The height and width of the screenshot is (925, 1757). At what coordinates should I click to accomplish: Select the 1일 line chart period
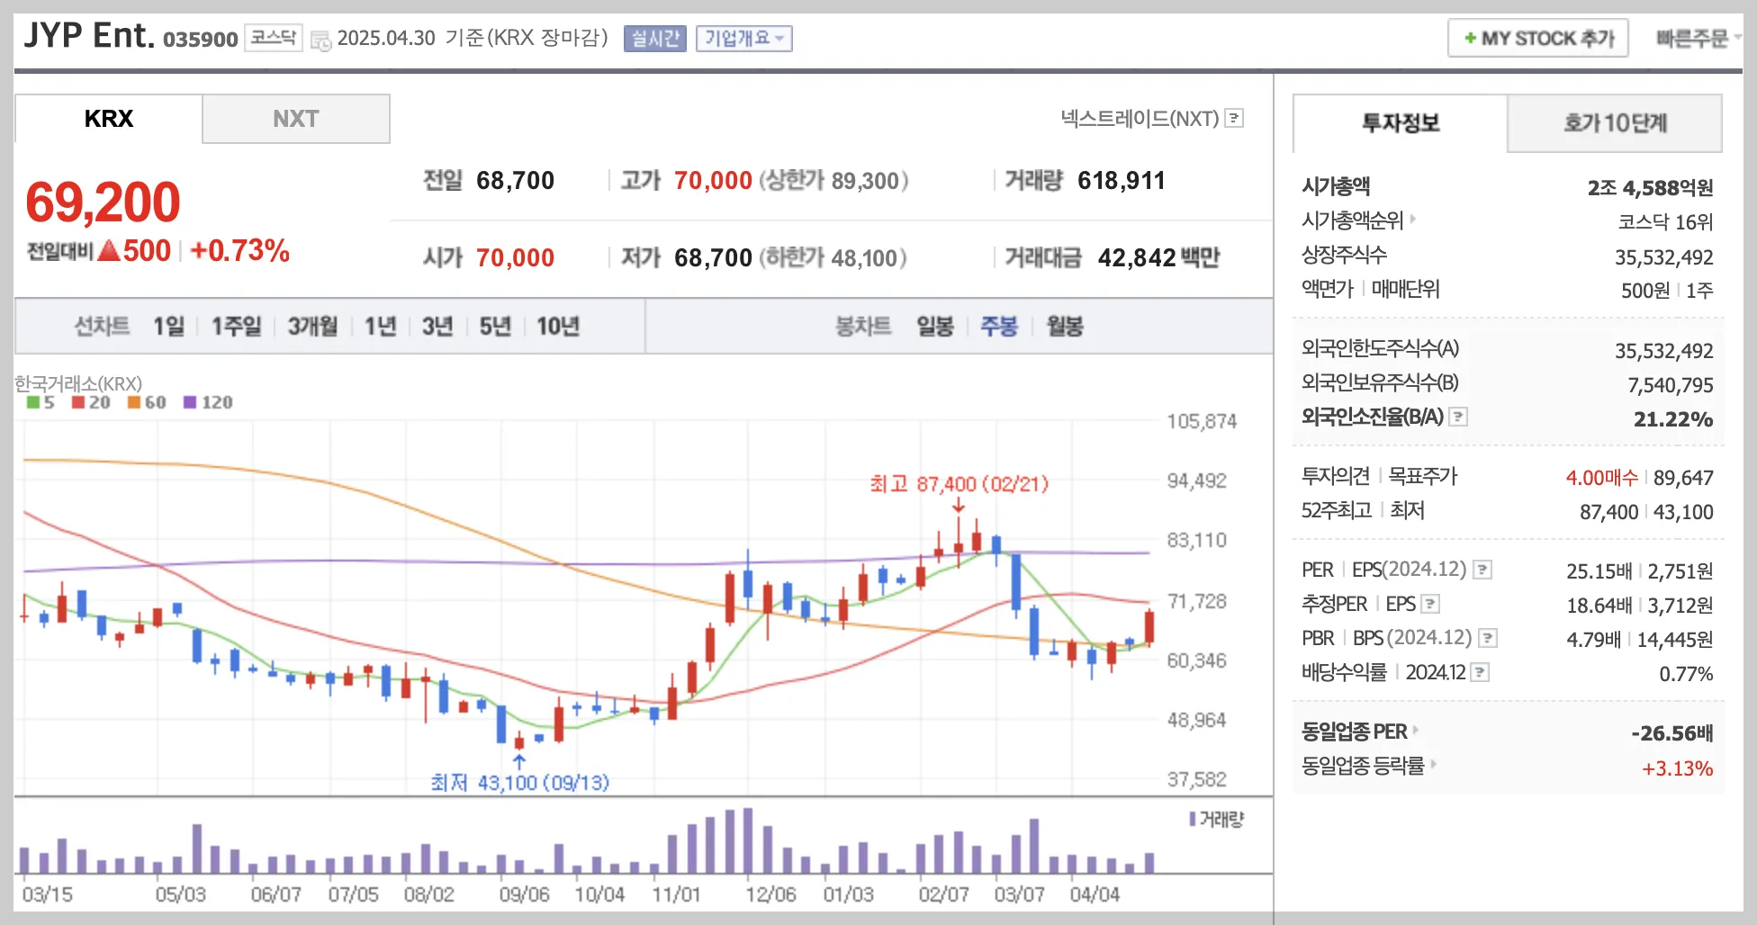pos(168,326)
